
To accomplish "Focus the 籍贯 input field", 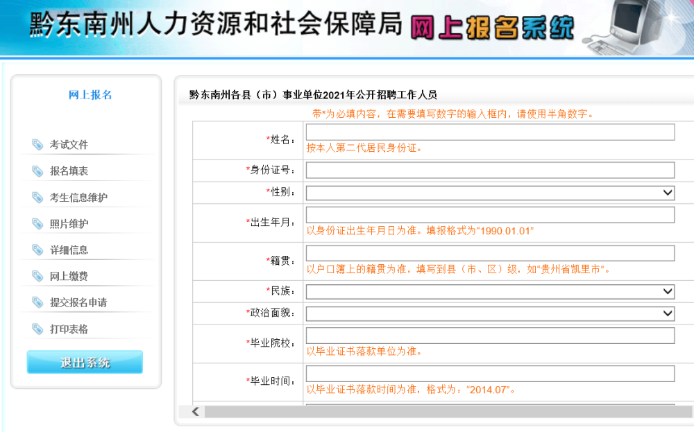I will tap(490, 253).
